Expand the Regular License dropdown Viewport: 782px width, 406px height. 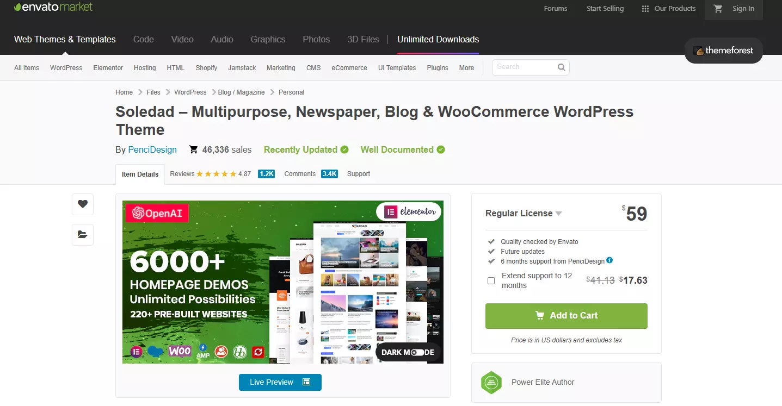coord(524,214)
